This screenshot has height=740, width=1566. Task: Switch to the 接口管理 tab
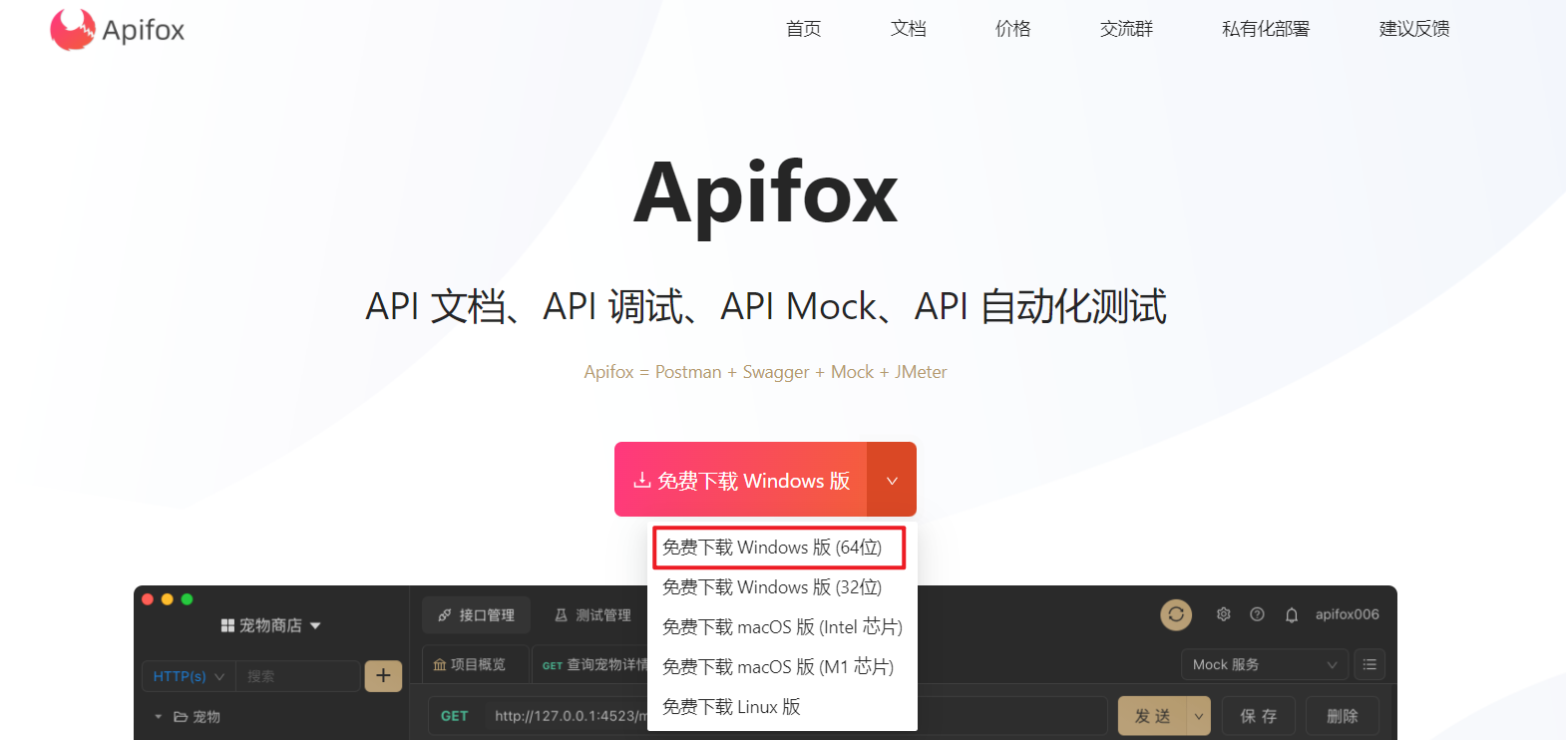point(476,615)
